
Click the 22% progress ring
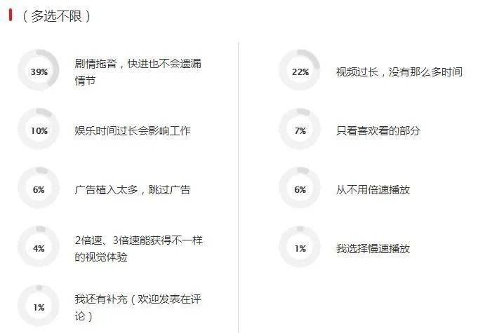300,72
